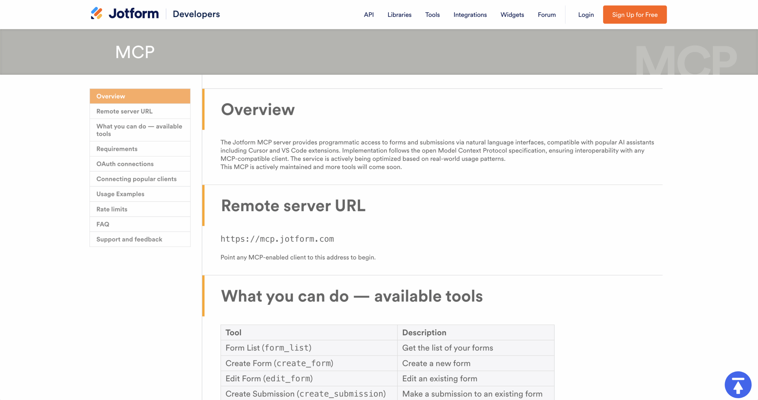The width and height of the screenshot is (758, 400).
Task: Visit the Forum link
Action: click(546, 15)
